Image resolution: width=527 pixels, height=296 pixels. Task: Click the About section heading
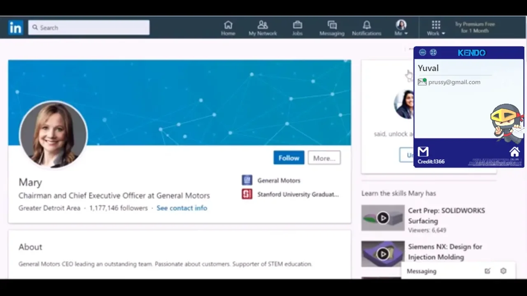[30, 247]
